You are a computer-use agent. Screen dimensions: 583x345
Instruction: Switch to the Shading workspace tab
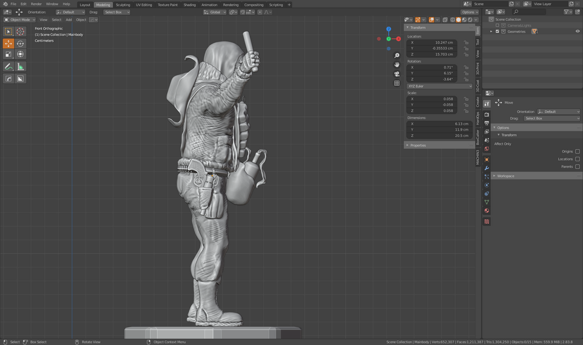(190, 5)
